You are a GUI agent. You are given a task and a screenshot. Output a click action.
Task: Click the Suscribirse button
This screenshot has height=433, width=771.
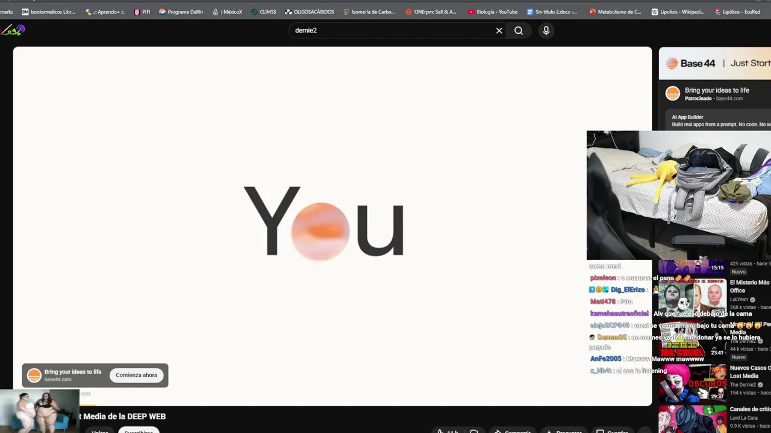point(139,431)
